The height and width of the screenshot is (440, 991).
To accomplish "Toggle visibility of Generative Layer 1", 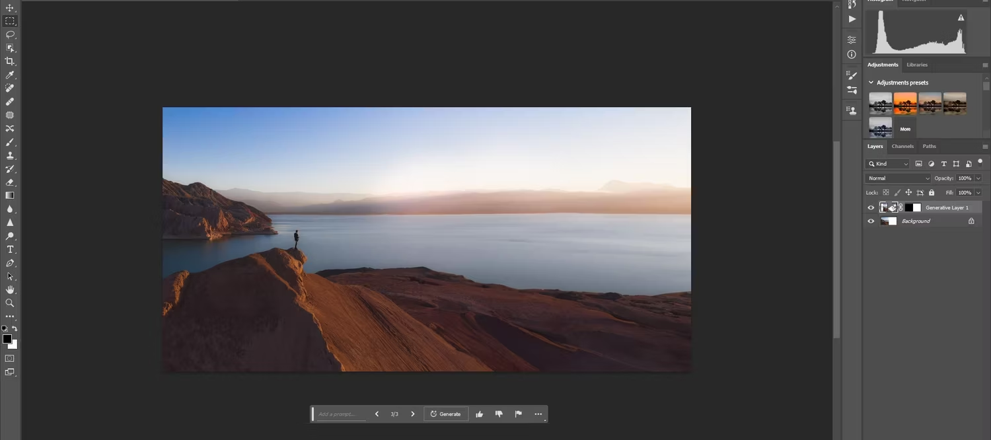I will pyautogui.click(x=871, y=207).
